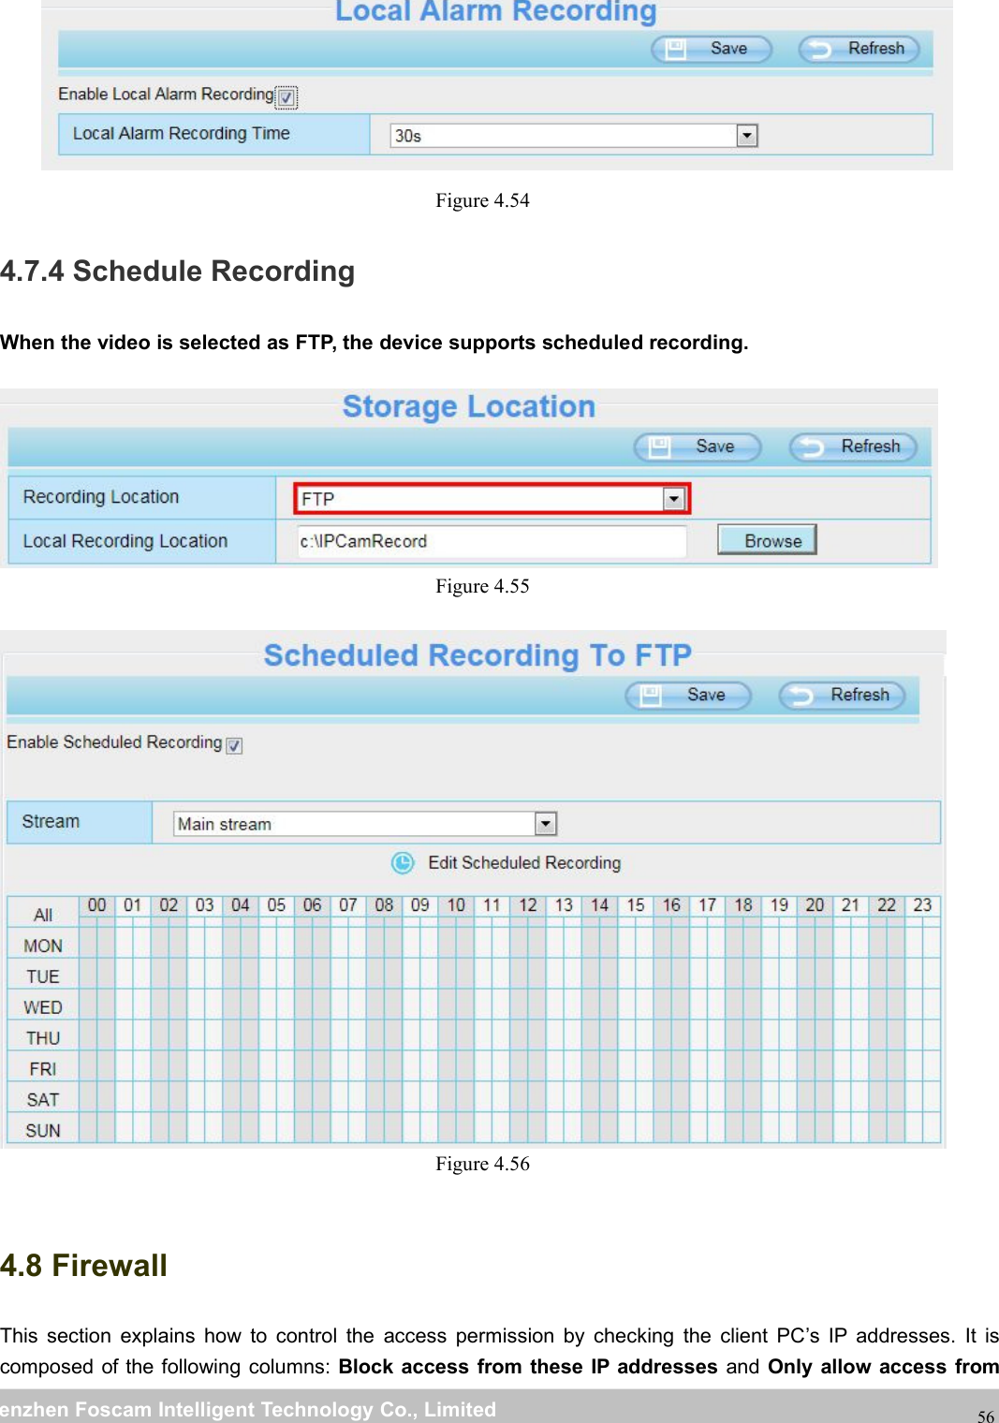Refresh the Storage Location panel
This screenshot has height=1423, width=999.
pos(853,447)
